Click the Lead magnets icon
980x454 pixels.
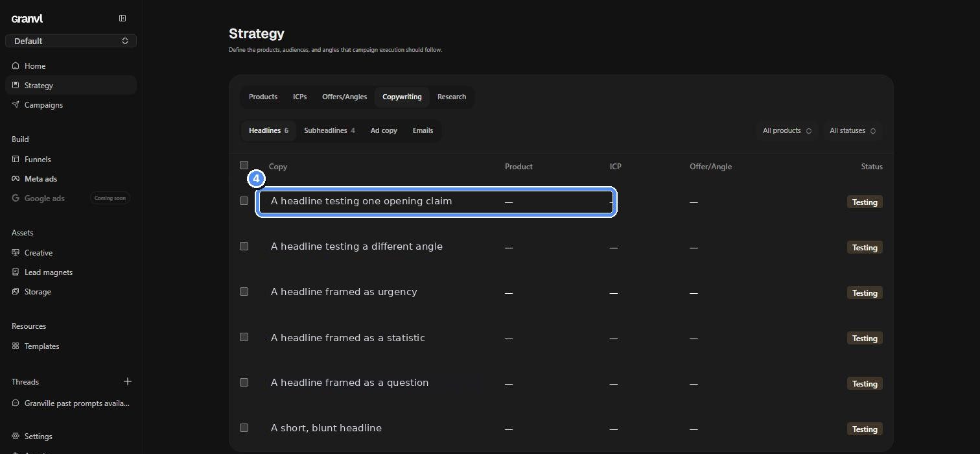[16, 272]
